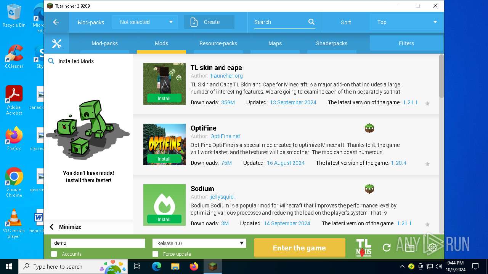Open the Filters panel
488x274 pixels.
406,43
